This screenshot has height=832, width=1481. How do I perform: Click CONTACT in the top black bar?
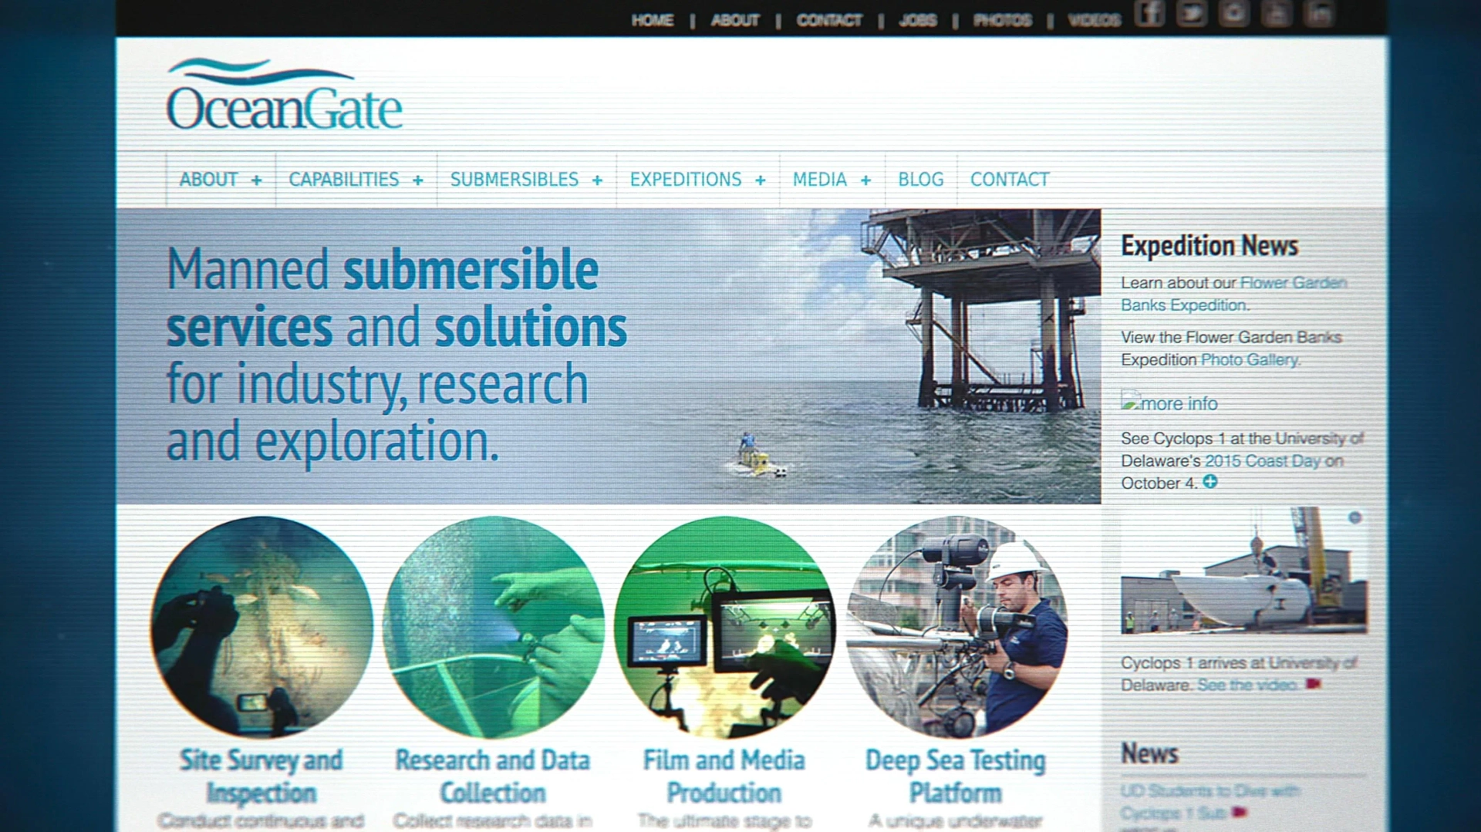pos(829,20)
